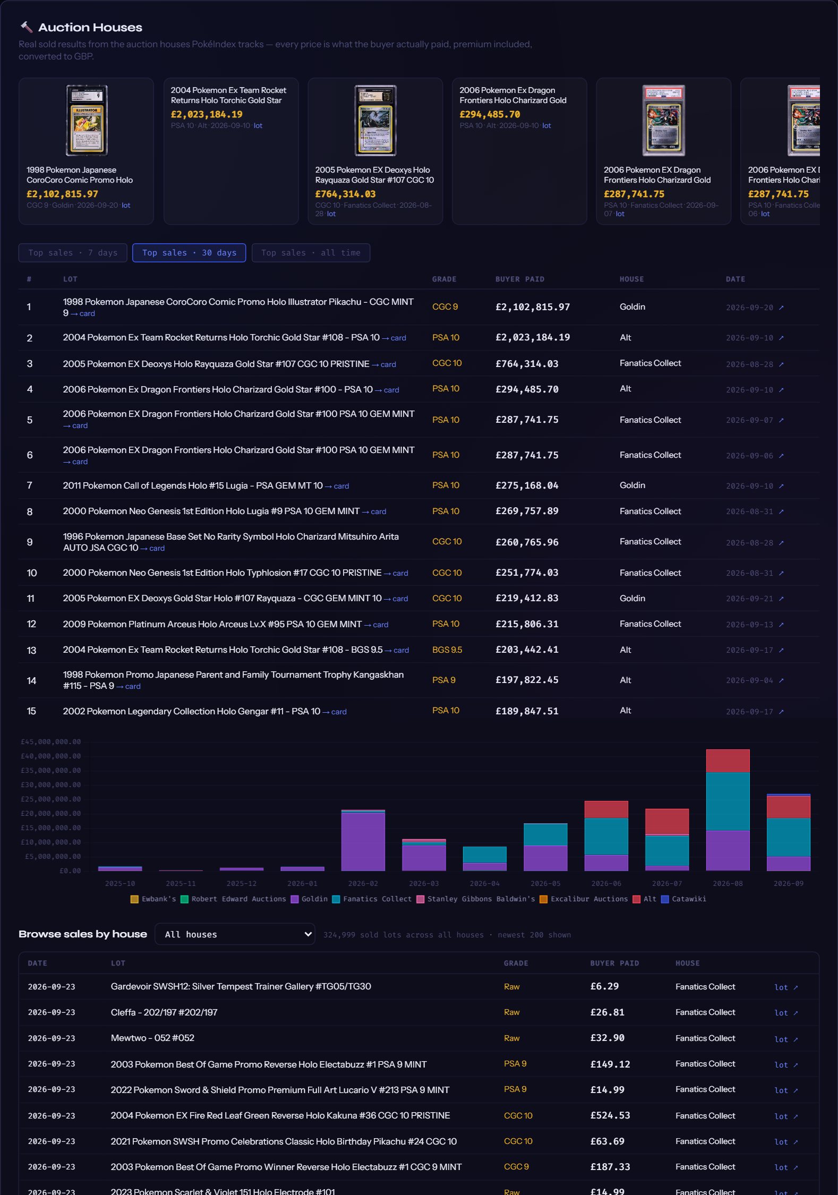Click the 2026-08 stacked bar in chart
838x1195 pixels.
tap(728, 810)
